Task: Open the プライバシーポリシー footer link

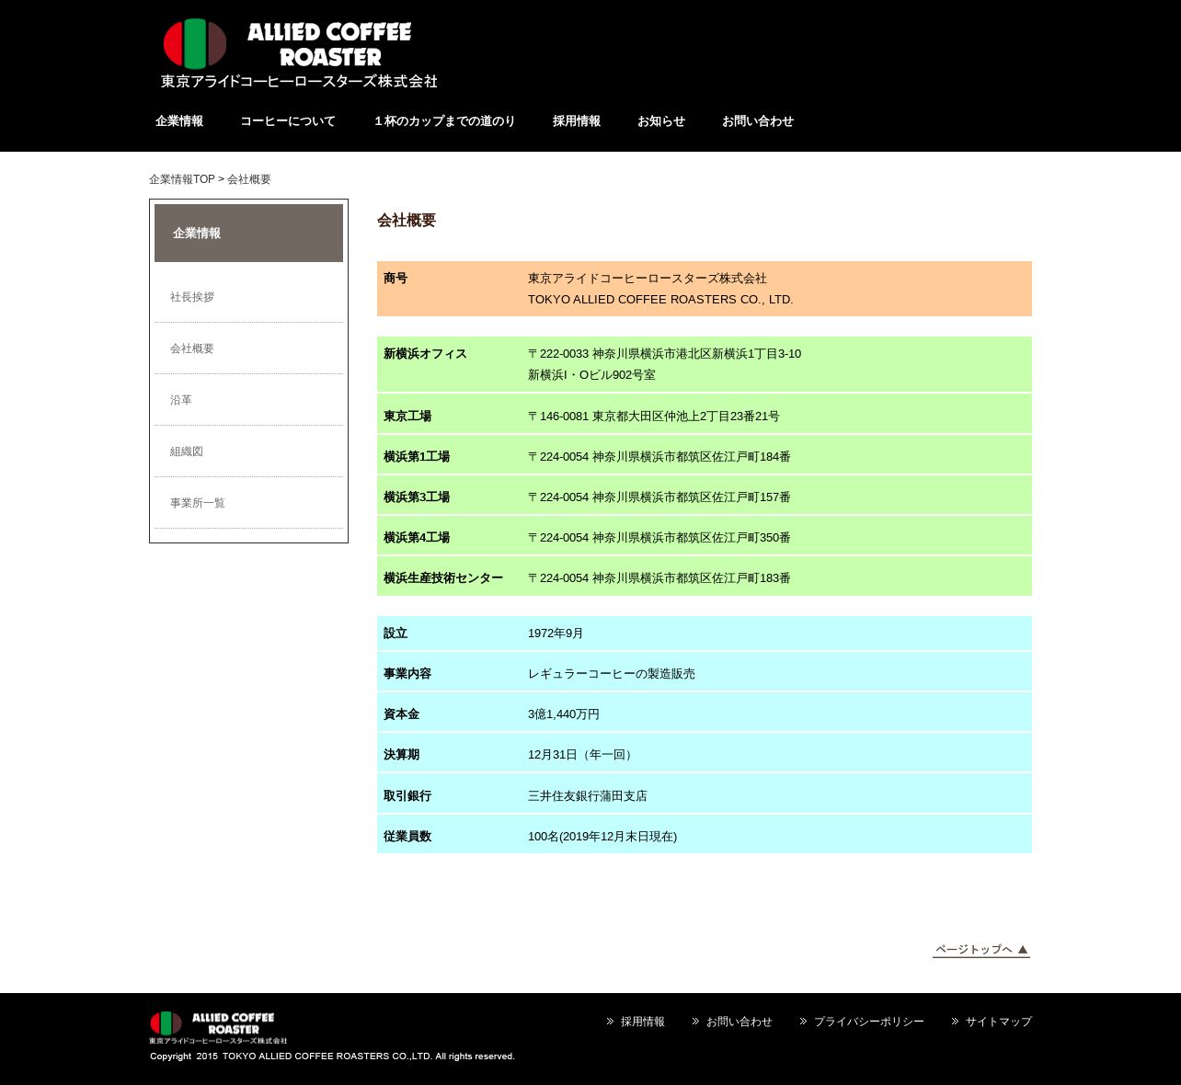Action: pyautogui.click(x=868, y=1022)
